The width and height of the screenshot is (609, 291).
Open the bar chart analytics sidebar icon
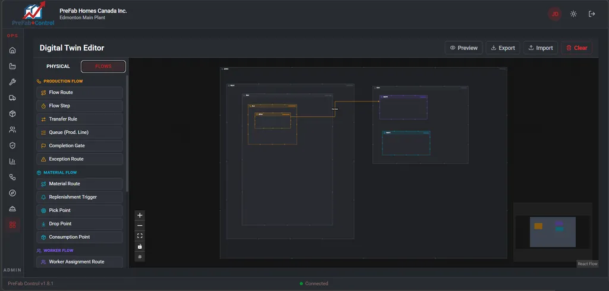click(x=12, y=162)
